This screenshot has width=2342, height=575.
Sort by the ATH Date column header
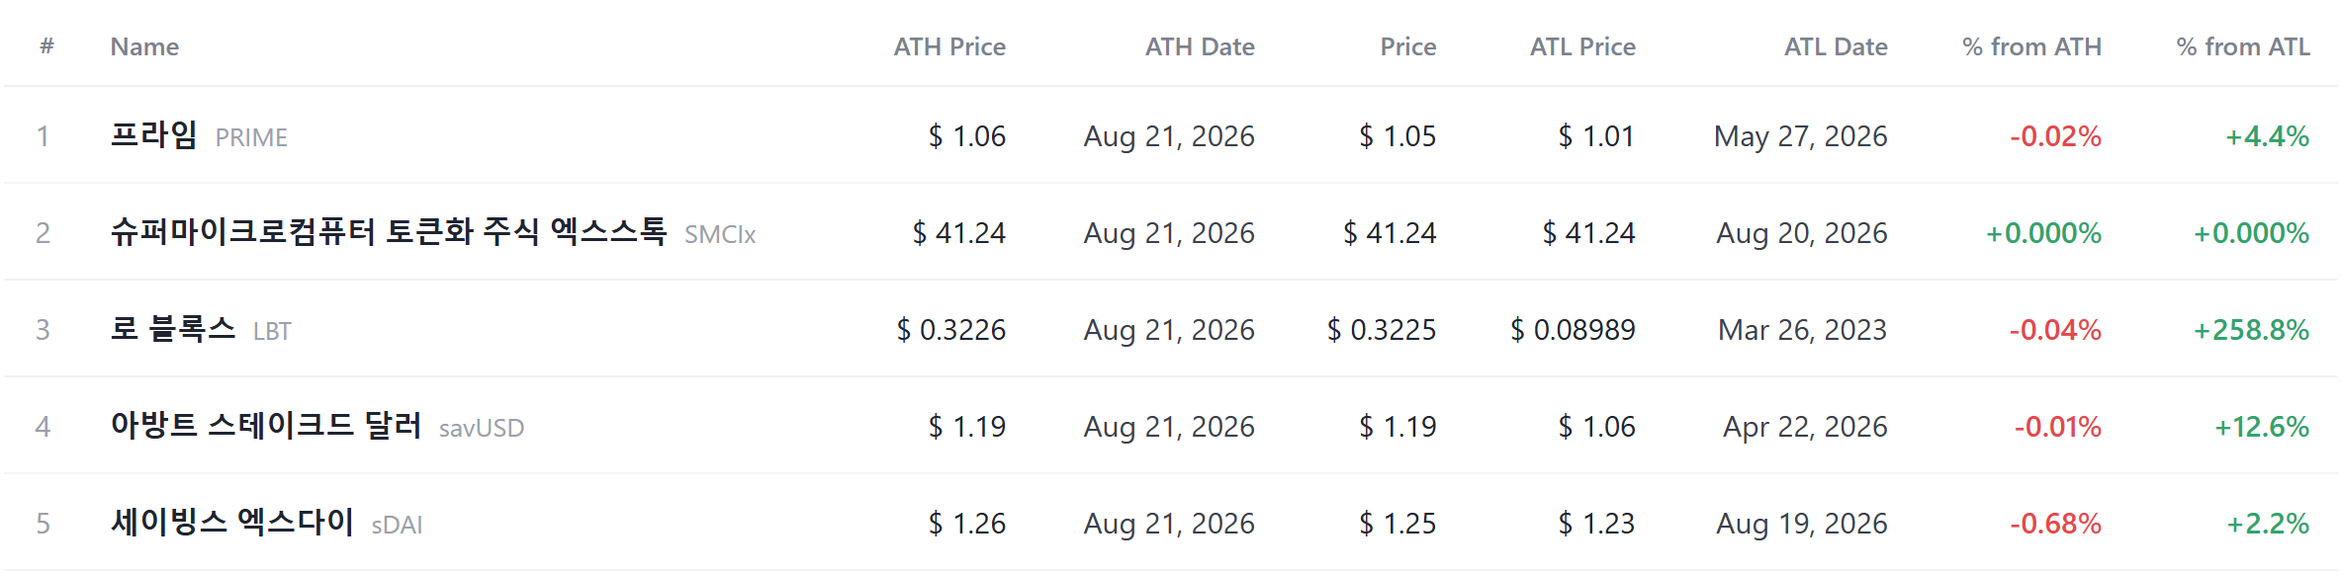pos(1200,46)
